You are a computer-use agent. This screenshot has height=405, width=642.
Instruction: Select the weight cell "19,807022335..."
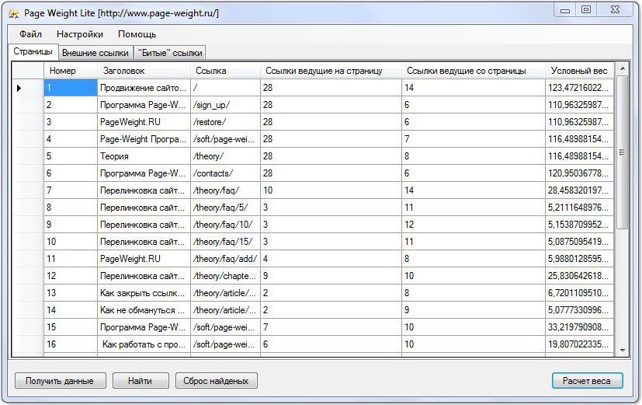(x=579, y=344)
